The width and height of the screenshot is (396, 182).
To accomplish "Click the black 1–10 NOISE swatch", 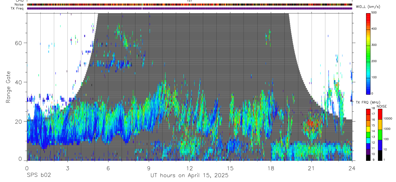I will point(380,155).
